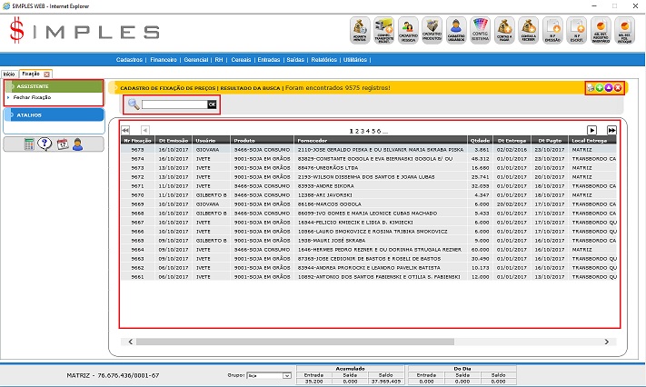Switch to the Início tab
This screenshot has width=646, height=387.
click(9, 73)
